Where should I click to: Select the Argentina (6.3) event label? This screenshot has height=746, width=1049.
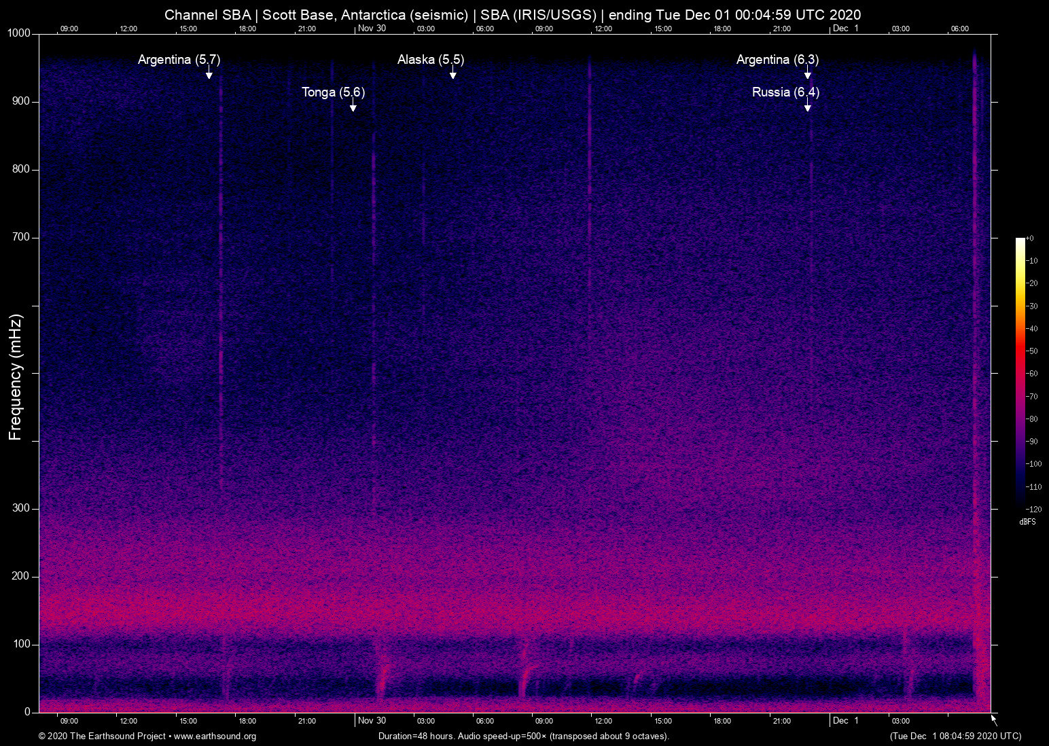pos(777,60)
